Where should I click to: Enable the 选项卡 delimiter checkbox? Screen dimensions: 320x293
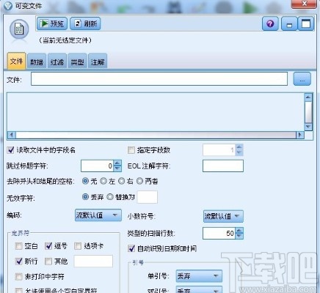[78, 246]
